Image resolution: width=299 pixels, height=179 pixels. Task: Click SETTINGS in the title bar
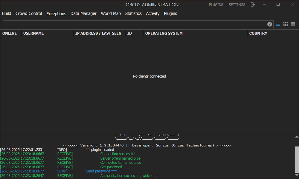pyautogui.click(x=237, y=4)
